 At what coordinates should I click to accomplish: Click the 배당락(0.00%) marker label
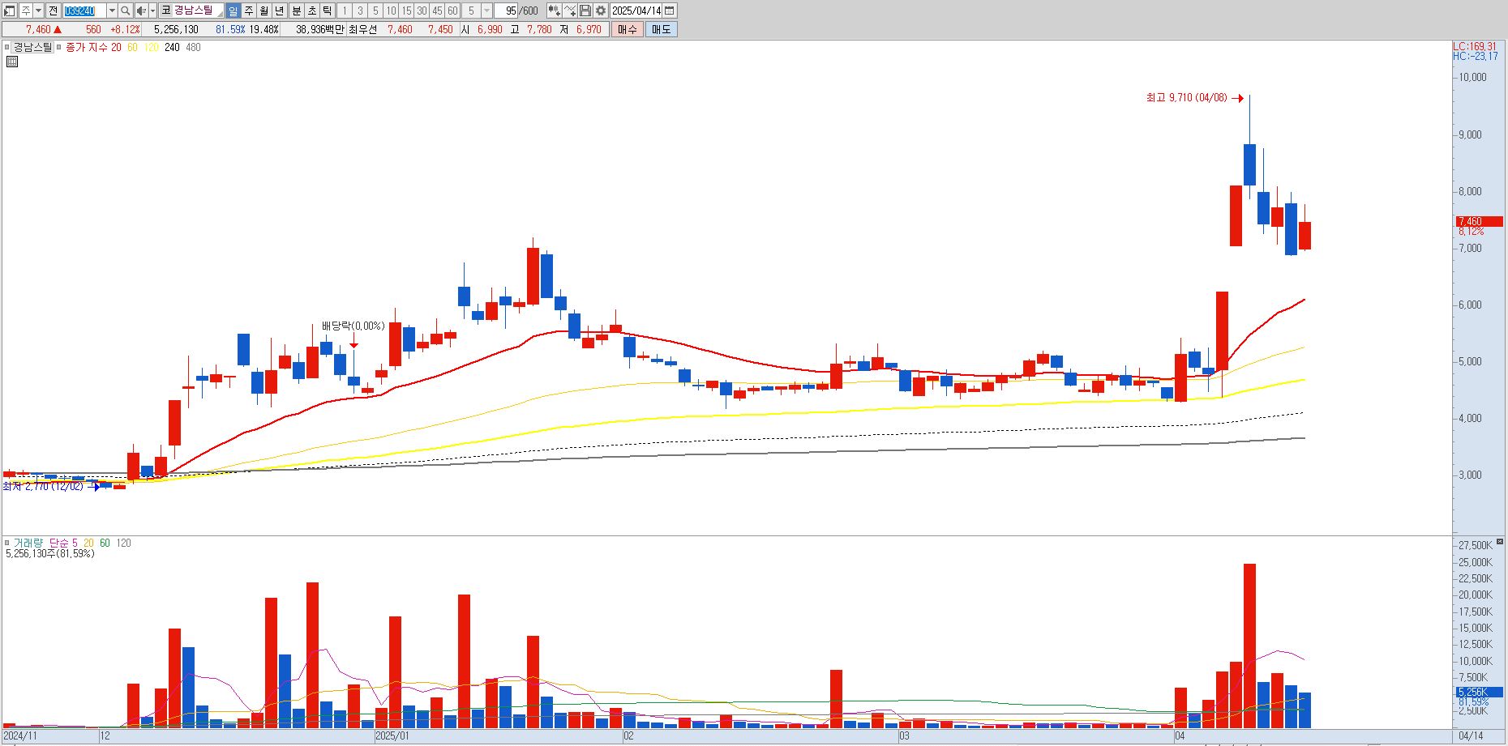(x=353, y=326)
